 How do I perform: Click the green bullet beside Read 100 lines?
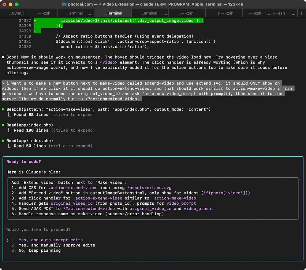point(3,125)
